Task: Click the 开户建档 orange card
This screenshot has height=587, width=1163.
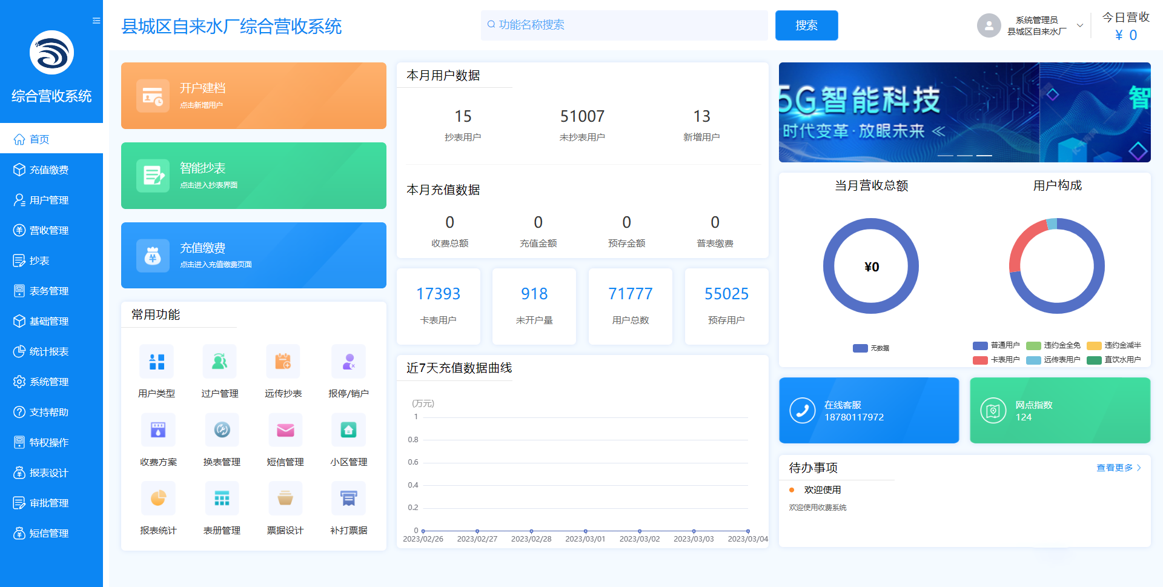Action: [x=253, y=96]
